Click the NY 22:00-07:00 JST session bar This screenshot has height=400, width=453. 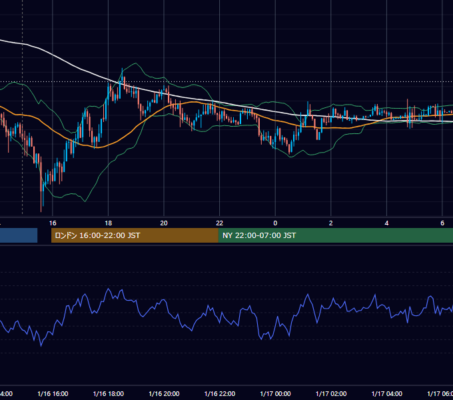[335, 235]
